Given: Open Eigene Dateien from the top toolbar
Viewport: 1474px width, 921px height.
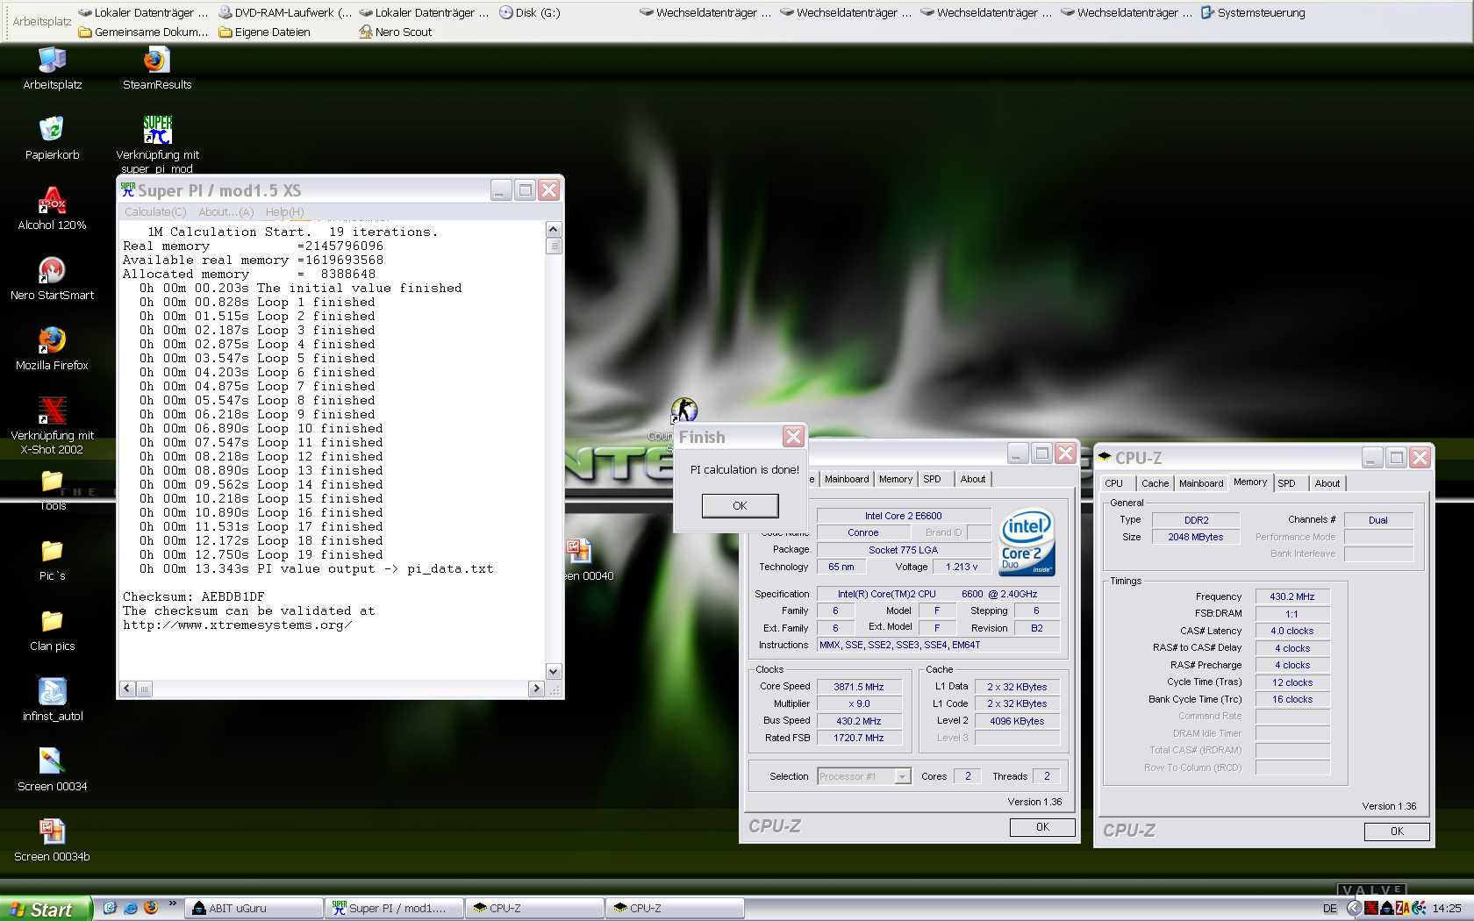Looking at the screenshot, I should tap(264, 32).
